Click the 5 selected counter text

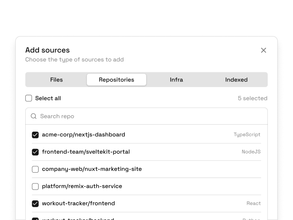[252, 98]
